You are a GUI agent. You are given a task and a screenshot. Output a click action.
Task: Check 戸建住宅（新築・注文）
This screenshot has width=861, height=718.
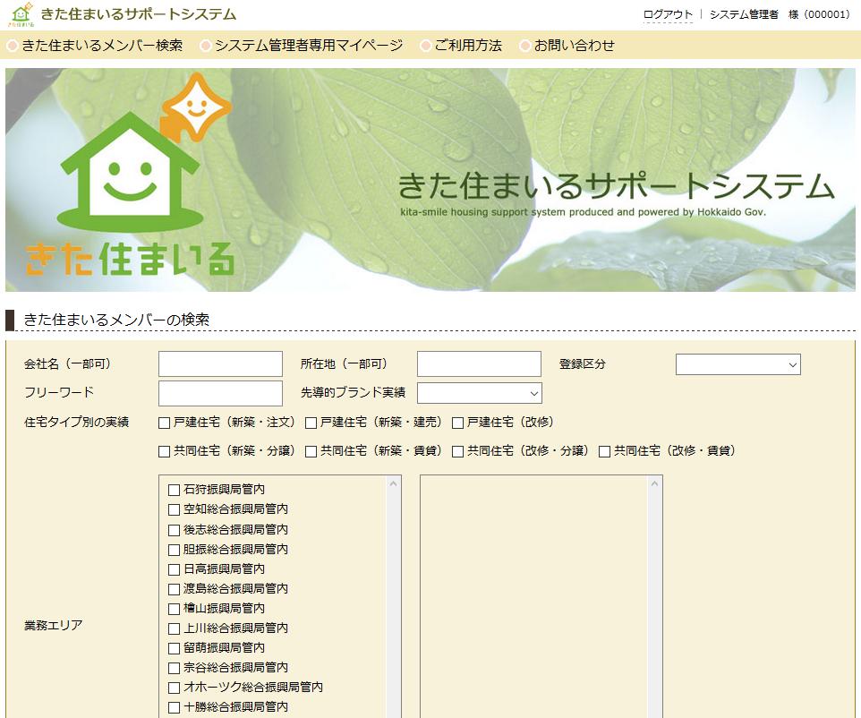(164, 423)
